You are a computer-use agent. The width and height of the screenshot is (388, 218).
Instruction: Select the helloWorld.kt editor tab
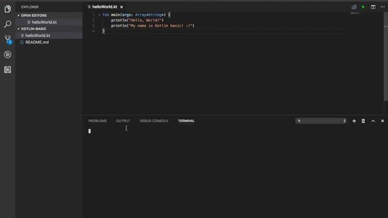coord(105,7)
